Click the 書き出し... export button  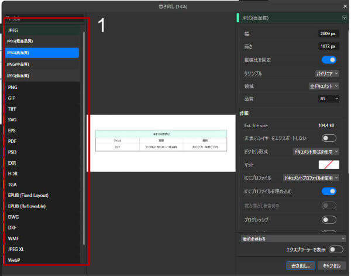[x=301, y=265]
